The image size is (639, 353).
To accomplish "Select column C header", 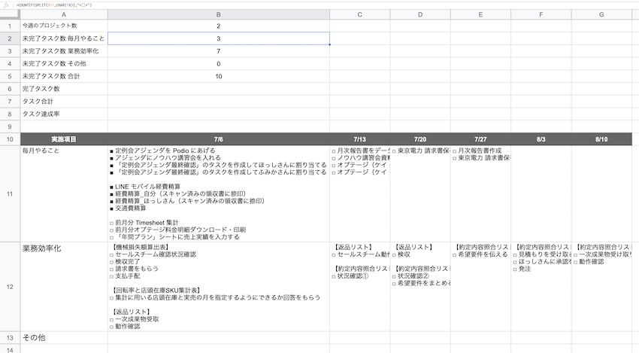I will (x=359, y=15).
